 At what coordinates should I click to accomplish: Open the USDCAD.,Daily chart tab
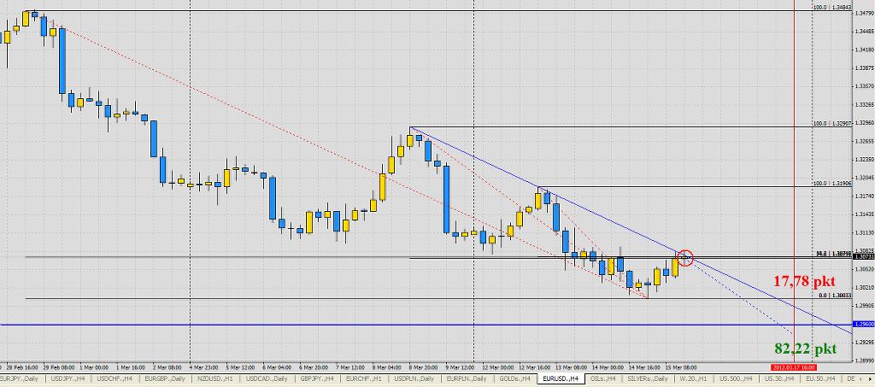coord(266,378)
